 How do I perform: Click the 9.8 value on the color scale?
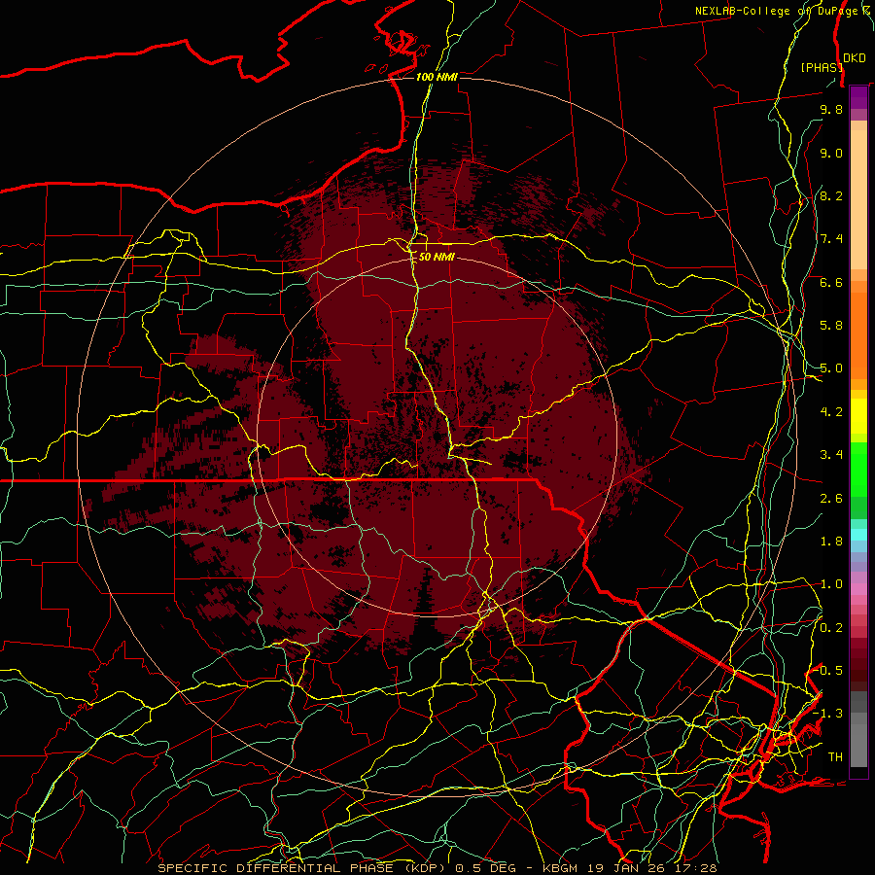click(x=831, y=109)
